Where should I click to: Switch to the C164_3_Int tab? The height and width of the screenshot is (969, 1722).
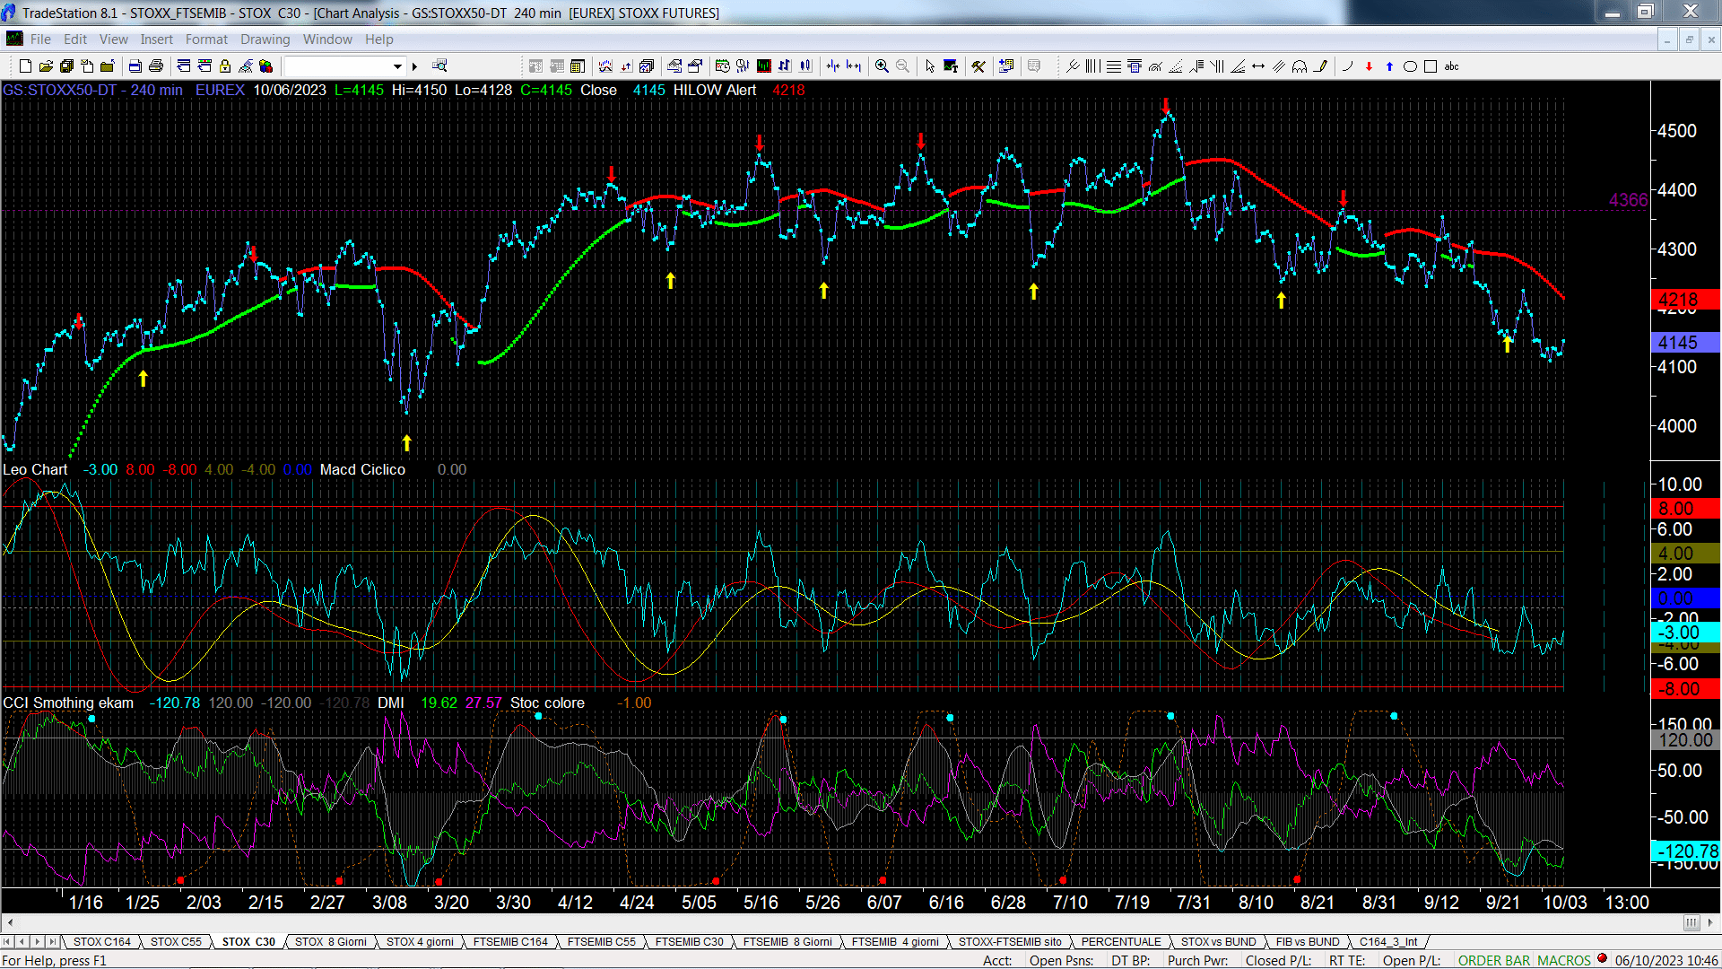[x=1388, y=942]
